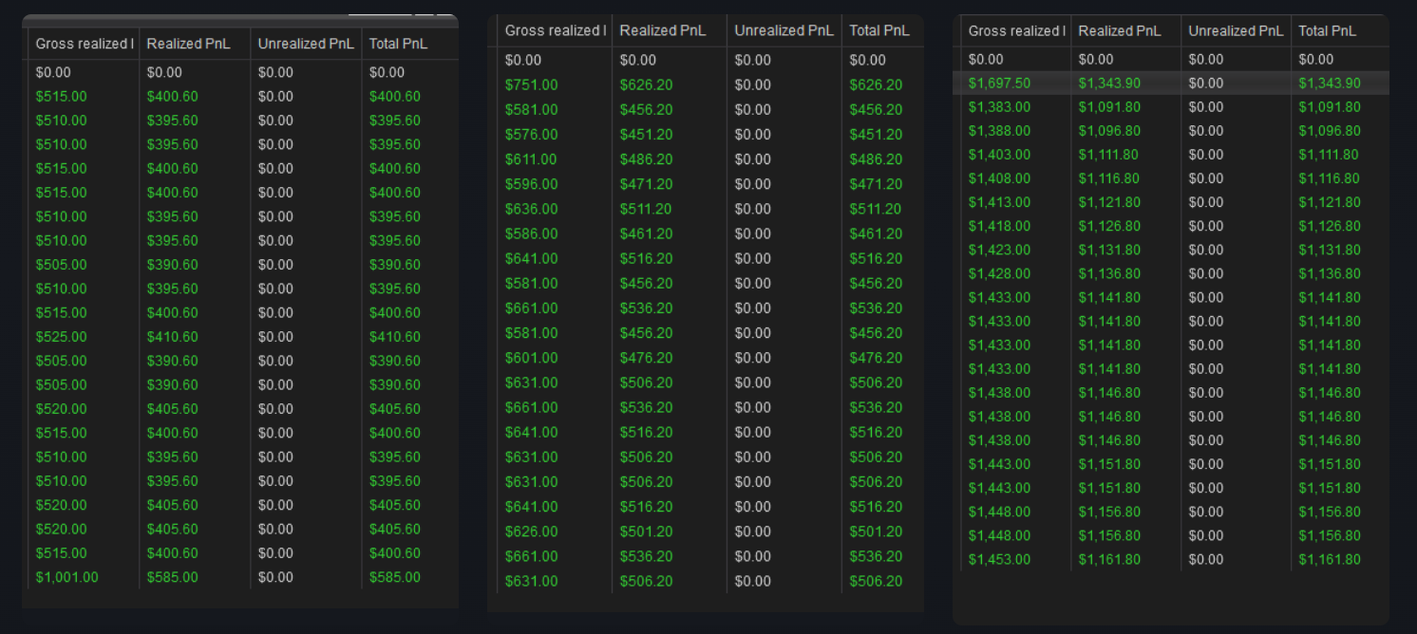Select the $751.00 gross realized cell
The width and height of the screenshot is (1417, 634).
(x=531, y=84)
